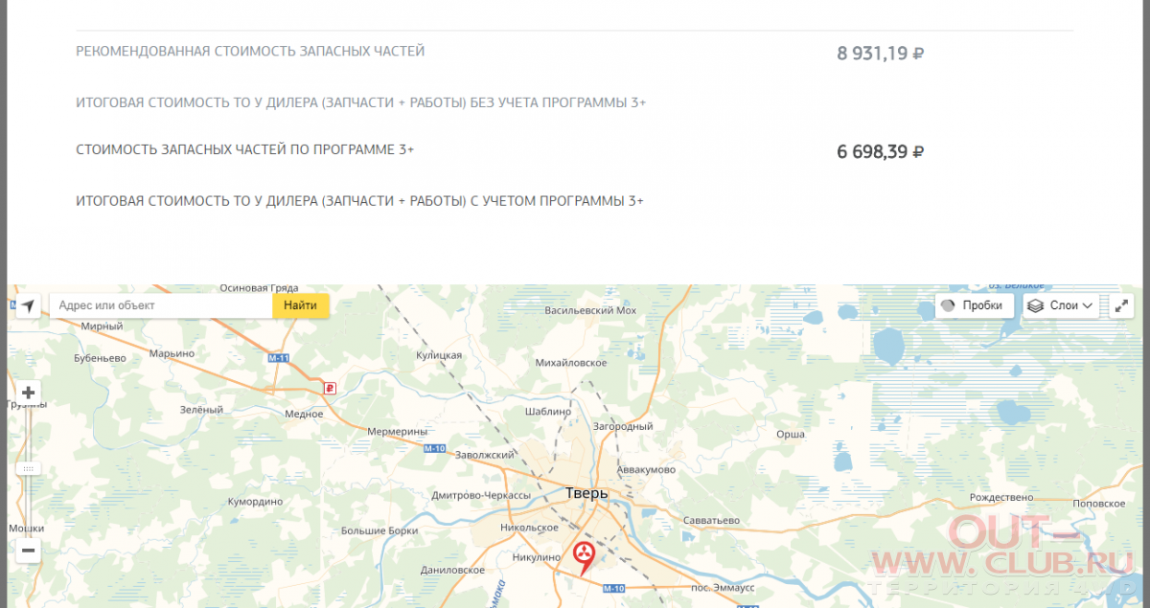Click the Зелёный label on map
The image size is (1150, 608).
202,411
